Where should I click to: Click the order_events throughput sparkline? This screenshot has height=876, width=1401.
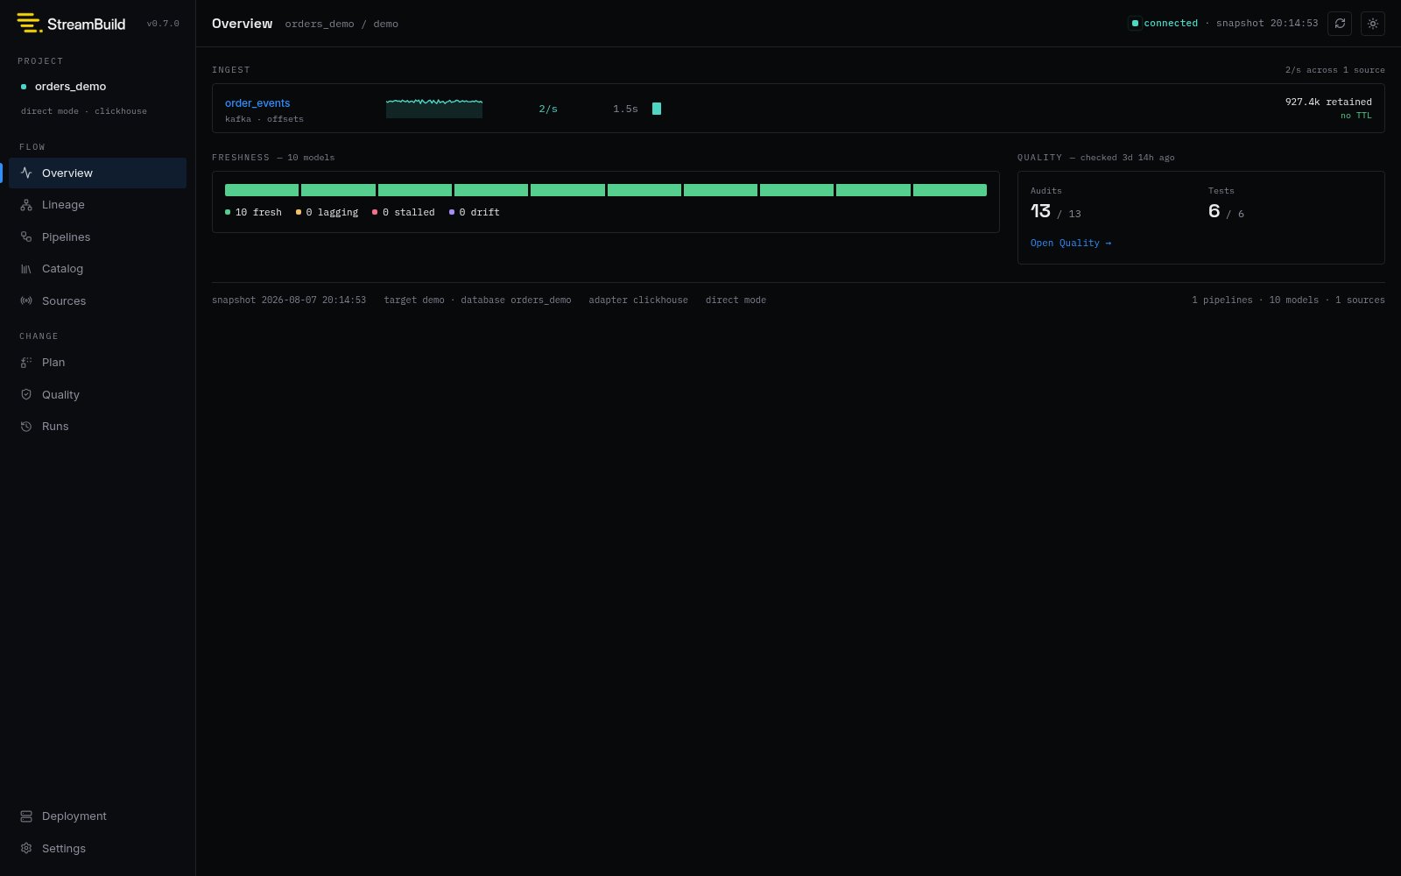tap(434, 108)
